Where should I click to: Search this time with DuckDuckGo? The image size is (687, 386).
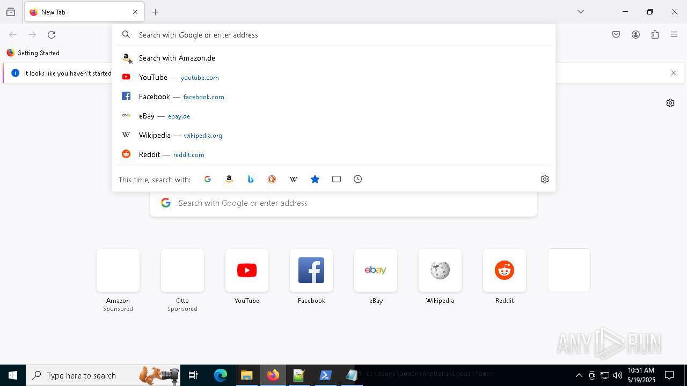tap(272, 179)
